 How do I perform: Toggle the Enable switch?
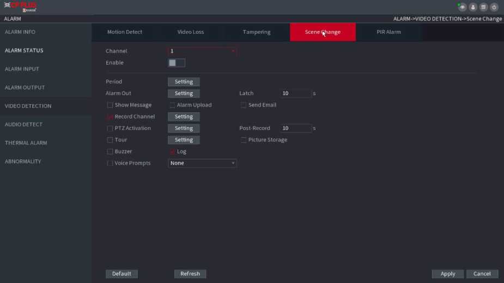[176, 63]
